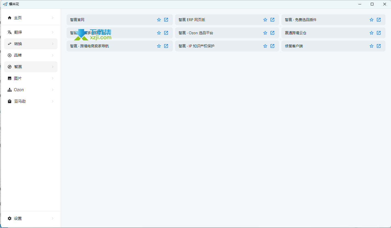Expand chevron on the 图片 row

(x=53, y=78)
